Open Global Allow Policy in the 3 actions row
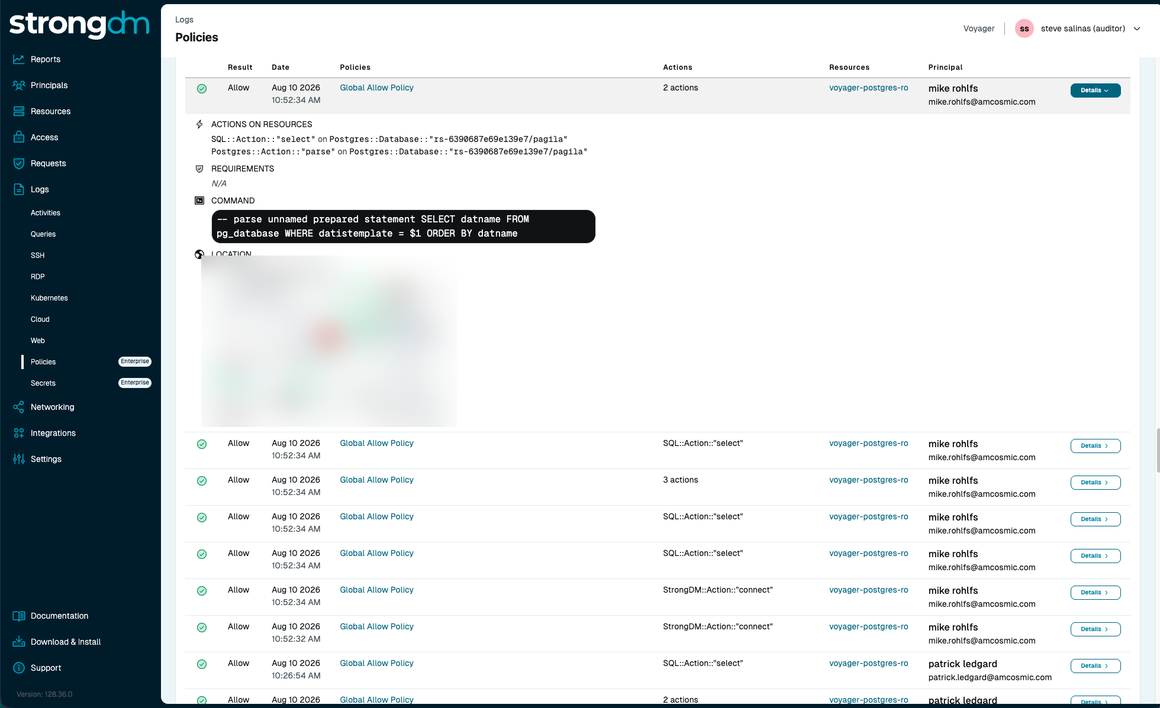 [376, 480]
